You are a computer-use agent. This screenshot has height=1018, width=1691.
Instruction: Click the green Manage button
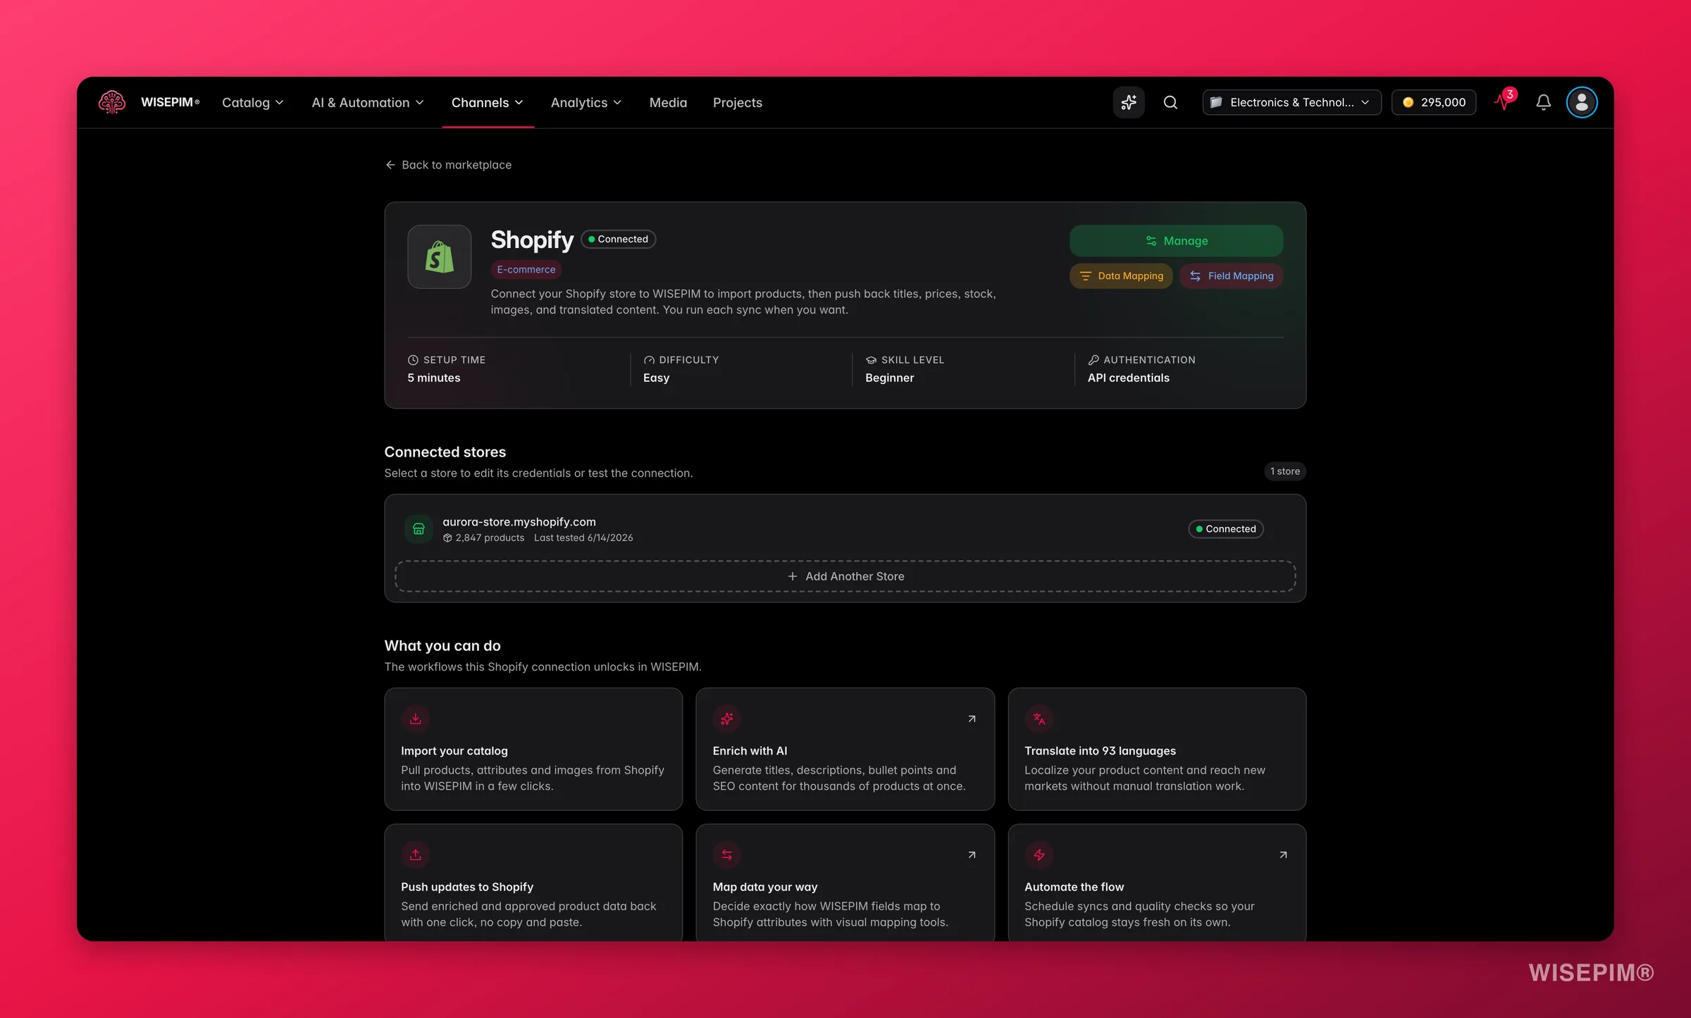[x=1176, y=241]
